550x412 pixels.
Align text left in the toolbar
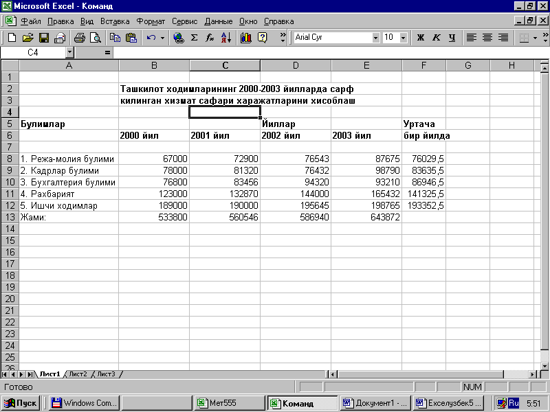[472, 37]
